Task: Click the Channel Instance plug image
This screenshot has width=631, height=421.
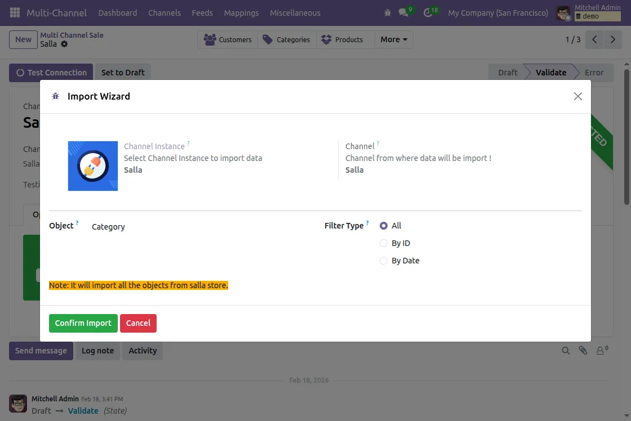Action: (93, 165)
